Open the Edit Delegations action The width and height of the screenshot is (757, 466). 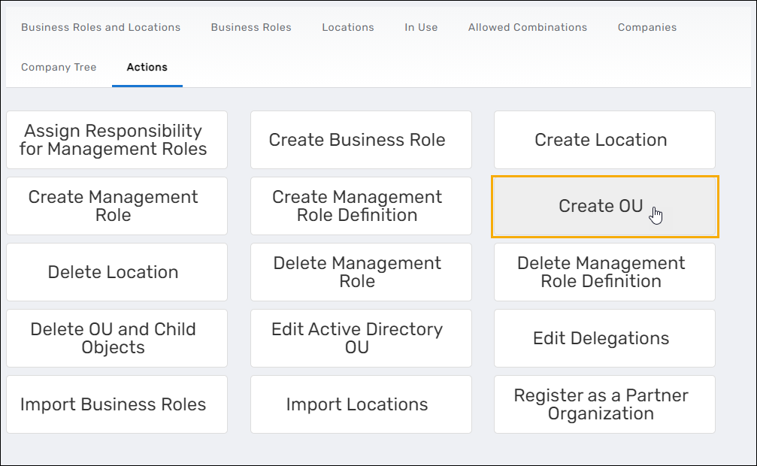[604, 338]
